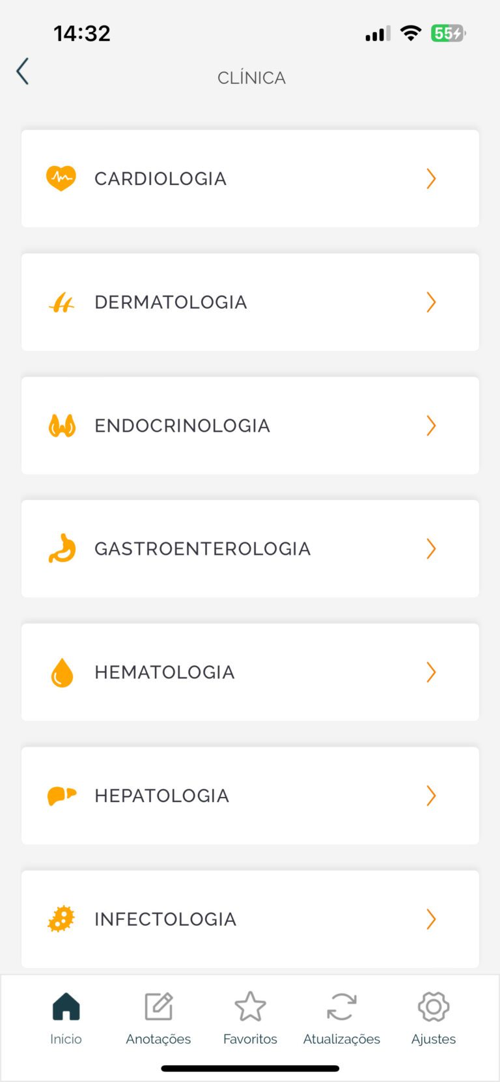Viewport: 500px width, 1082px height.
Task: Tap the Infectologia germ icon
Action: click(x=61, y=919)
